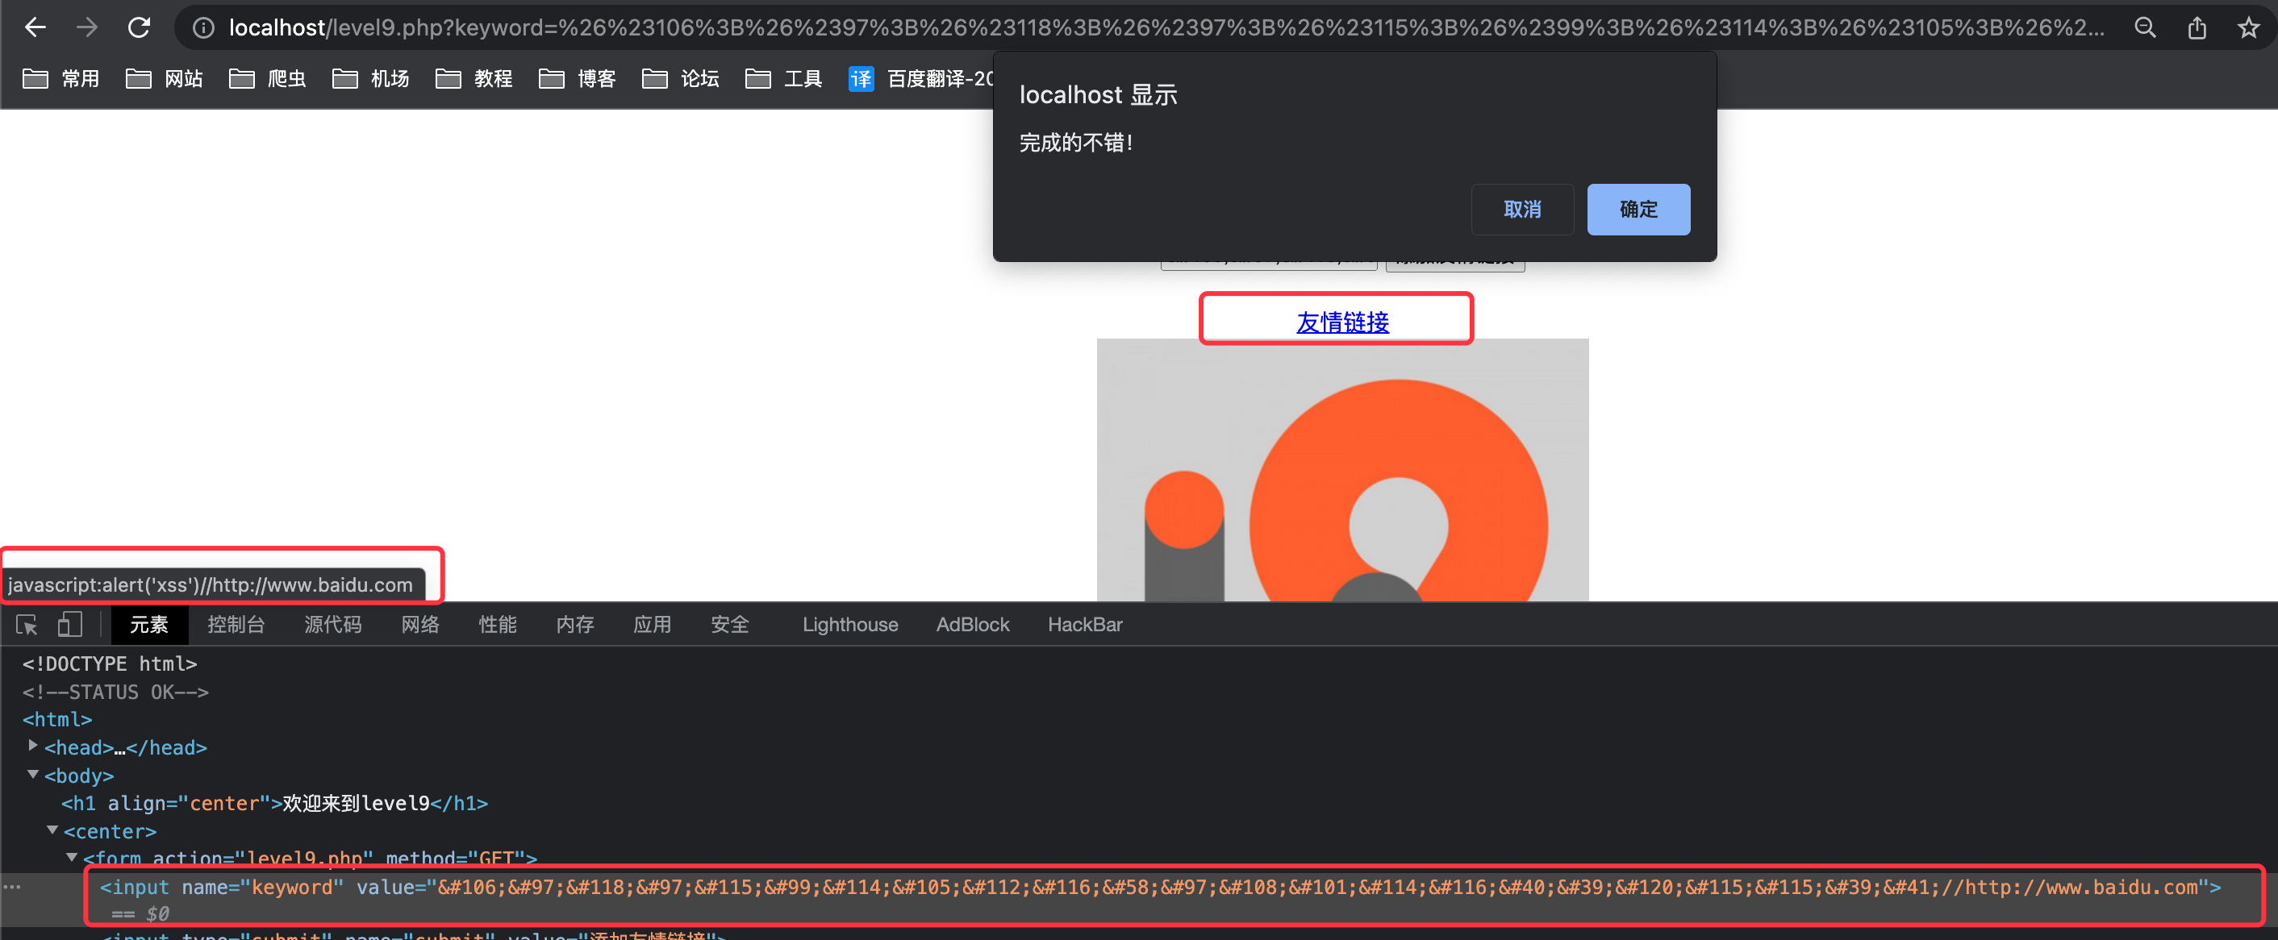The image size is (2278, 940).
Task: Bookmark this page with star icon
Action: [x=2249, y=28]
